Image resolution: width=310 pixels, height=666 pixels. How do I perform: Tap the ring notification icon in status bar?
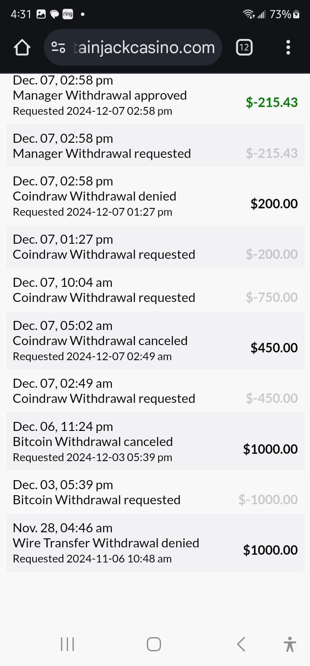[x=68, y=14]
